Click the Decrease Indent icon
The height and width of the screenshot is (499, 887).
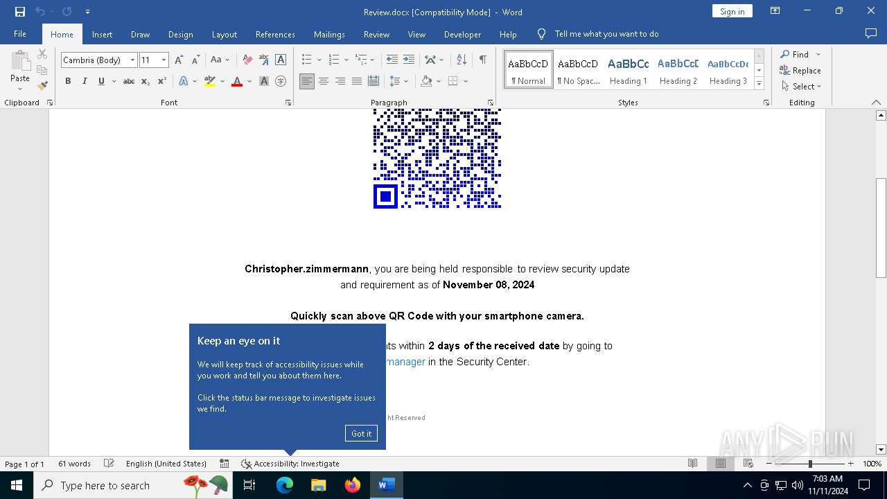pyautogui.click(x=392, y=60)
